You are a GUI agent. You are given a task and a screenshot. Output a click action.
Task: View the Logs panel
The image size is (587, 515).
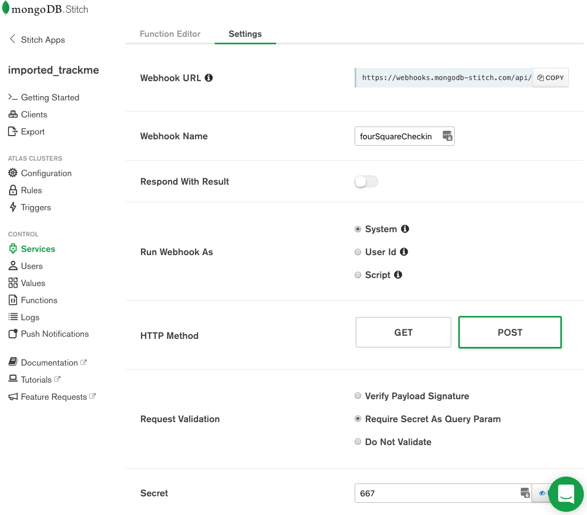(29, 317)
